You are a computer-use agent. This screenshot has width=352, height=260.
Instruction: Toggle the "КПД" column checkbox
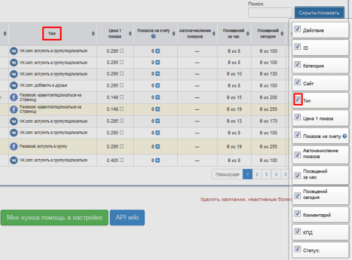pos(298,232)
